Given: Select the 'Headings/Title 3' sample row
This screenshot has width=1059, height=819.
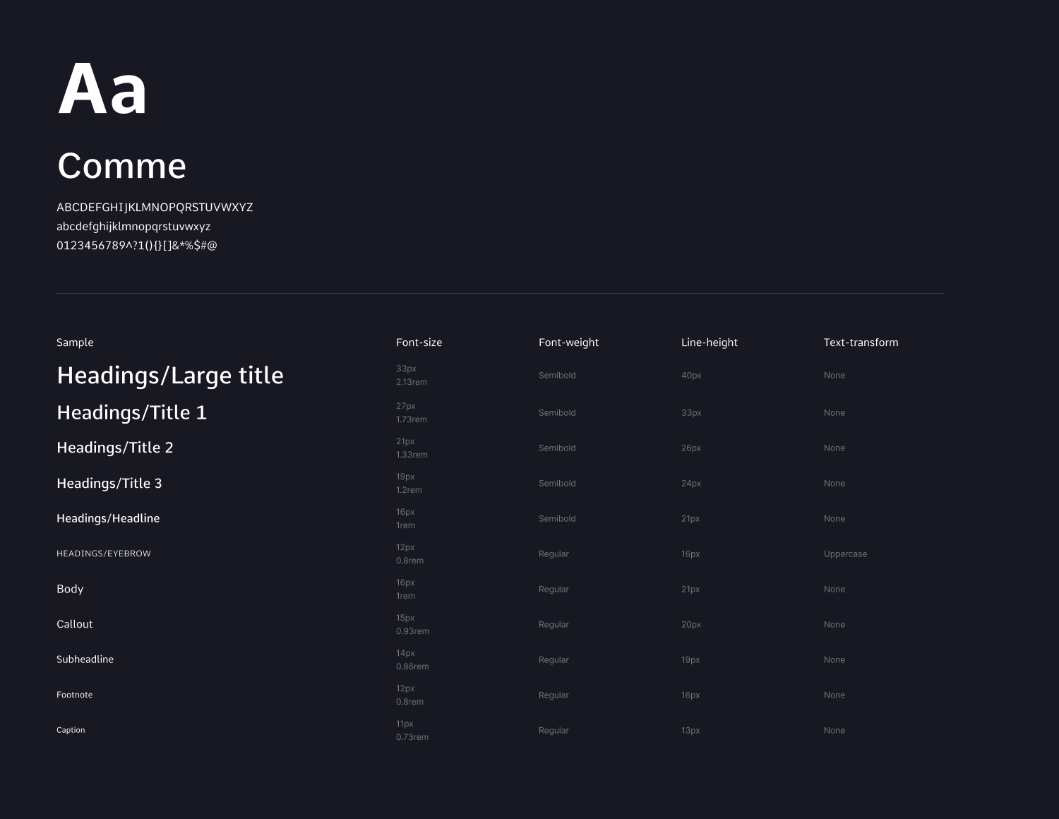Looking at the screenshot, I should coord(109,484).
